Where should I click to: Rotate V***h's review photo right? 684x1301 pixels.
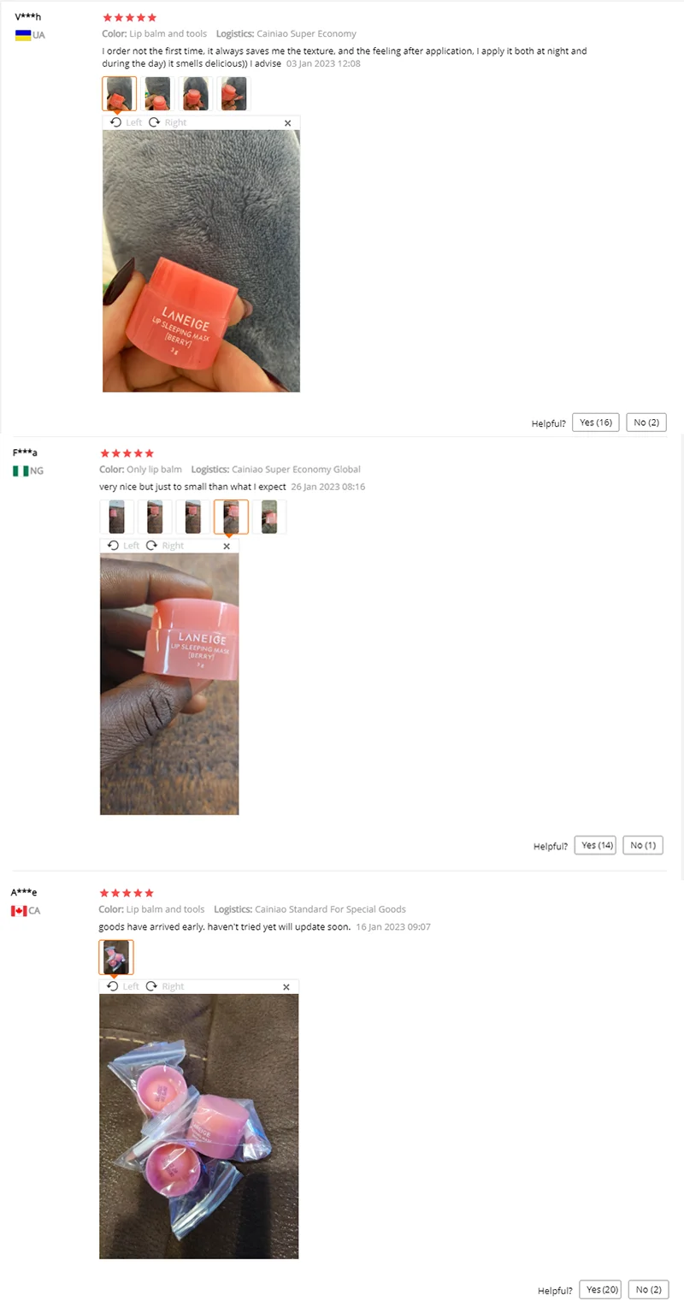(x=168, y=122)
